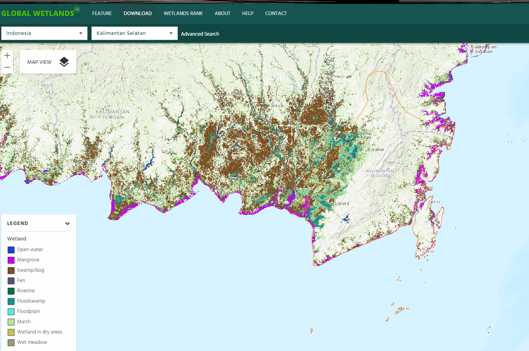Zoom in on the map
Screen dimensions: 529x351
coord(7,55)
